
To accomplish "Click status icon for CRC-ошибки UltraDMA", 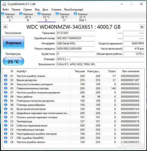I will (x=6, y=138).
